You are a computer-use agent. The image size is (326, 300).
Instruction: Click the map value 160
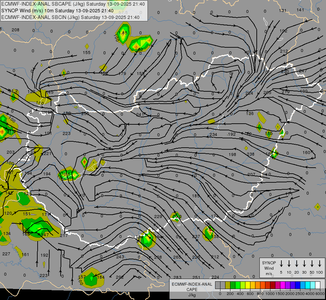(x=306, y=153)
